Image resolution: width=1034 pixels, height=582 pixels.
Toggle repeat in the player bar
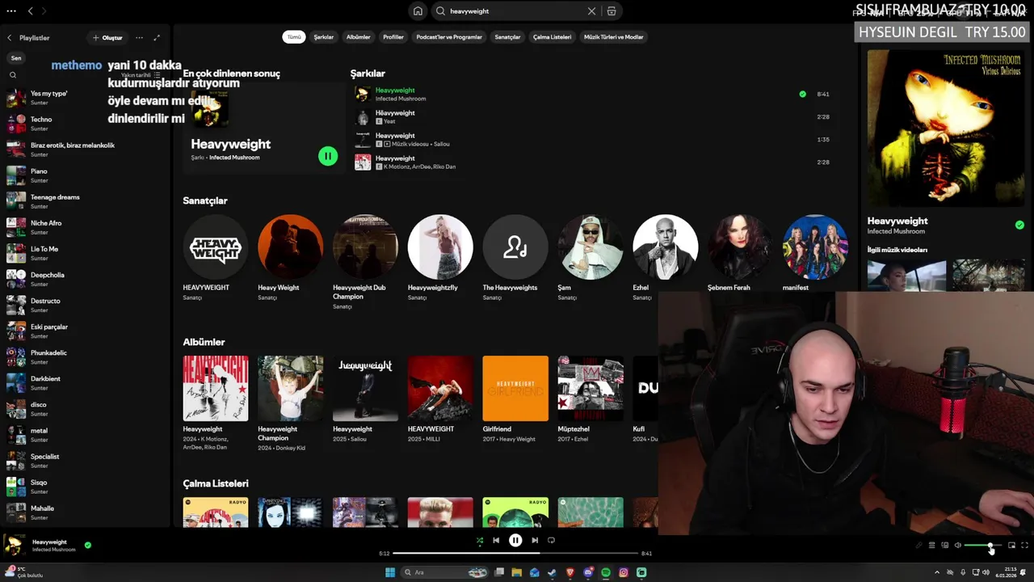coord(551,540)
